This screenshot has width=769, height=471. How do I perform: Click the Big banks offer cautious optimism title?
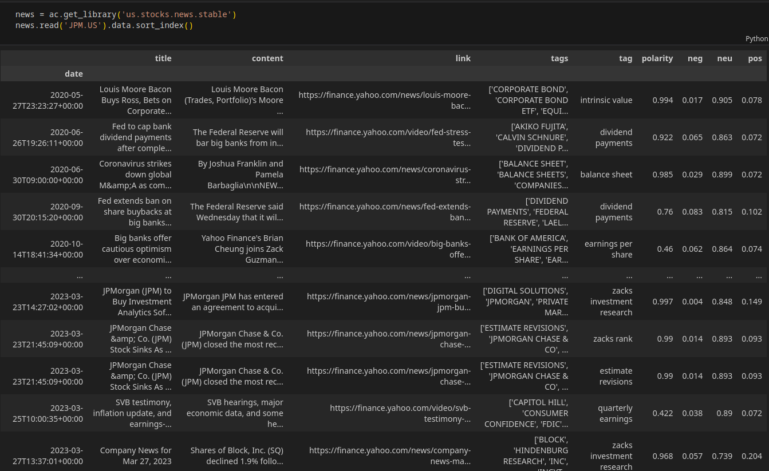(x=137, y=249)
